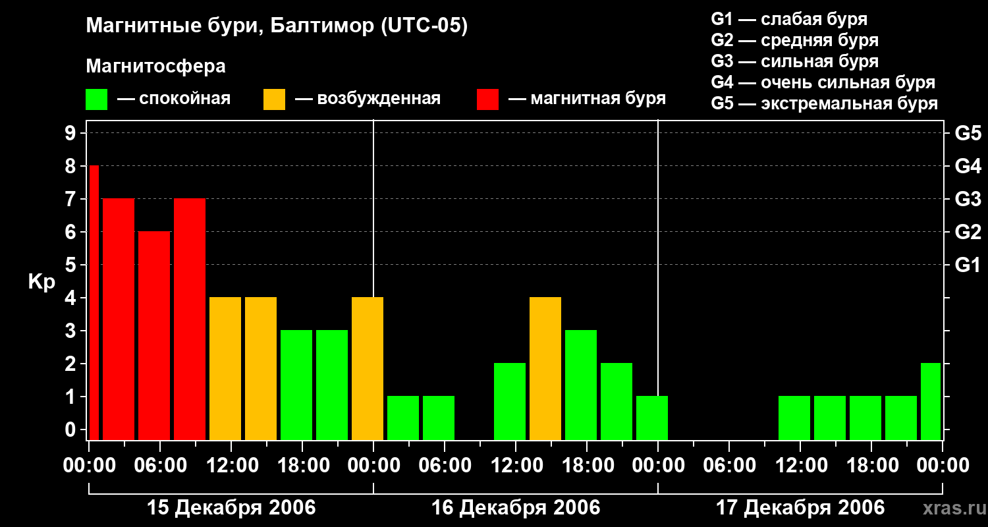Click the '— возбужденная' legend label
The height and width of the screenshot is (527, 988).
coord(368,99)
